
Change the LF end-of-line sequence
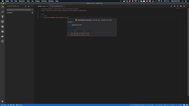176,105
